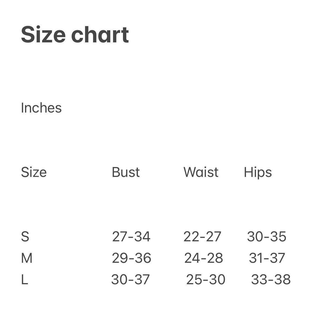Image resolution: width=315 pixels, height=320 pixels.
Task: Click the bust value 27-34
Action: point(131,237)
